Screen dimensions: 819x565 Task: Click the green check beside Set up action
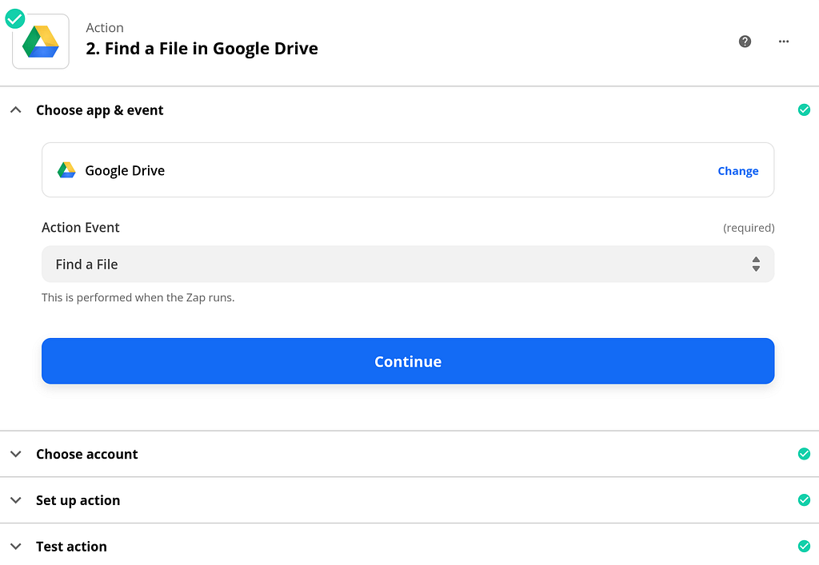[x=804, y=500]
